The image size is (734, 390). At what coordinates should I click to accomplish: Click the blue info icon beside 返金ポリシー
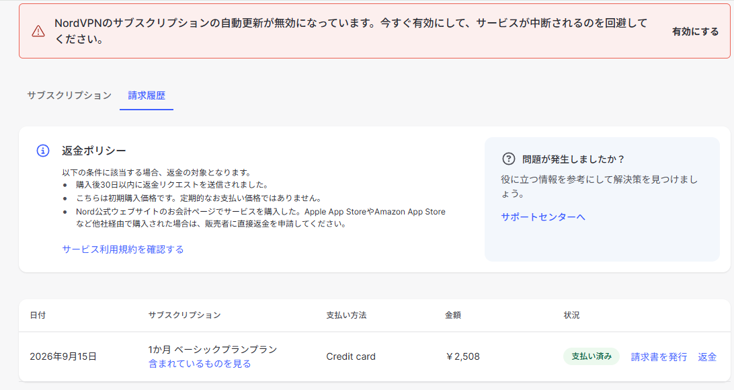[42, 151]
